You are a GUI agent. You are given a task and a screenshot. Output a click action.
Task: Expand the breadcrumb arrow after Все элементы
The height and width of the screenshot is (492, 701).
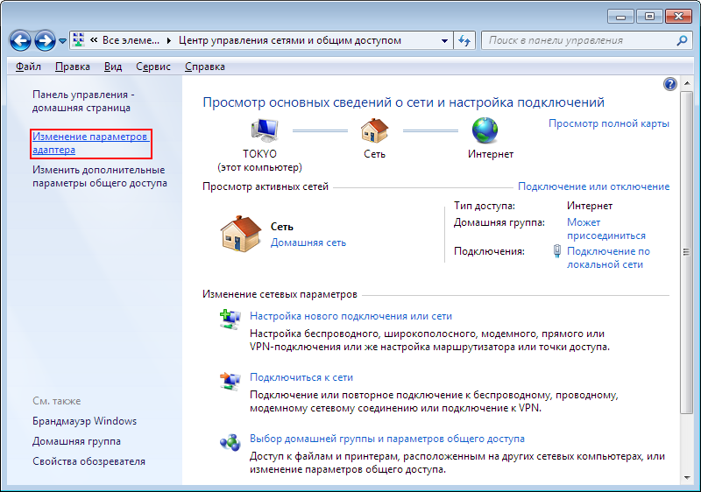coord(169,40)
